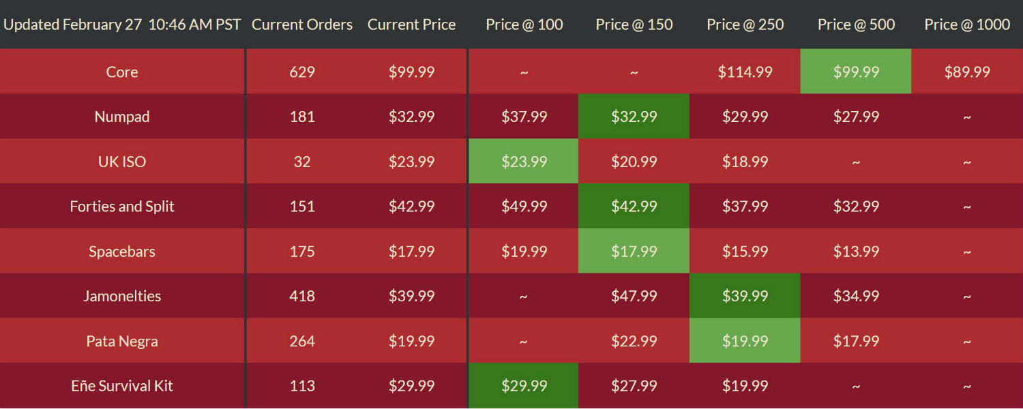
Task: Click the Current Orders column header
Action: (x=302, y=25)
